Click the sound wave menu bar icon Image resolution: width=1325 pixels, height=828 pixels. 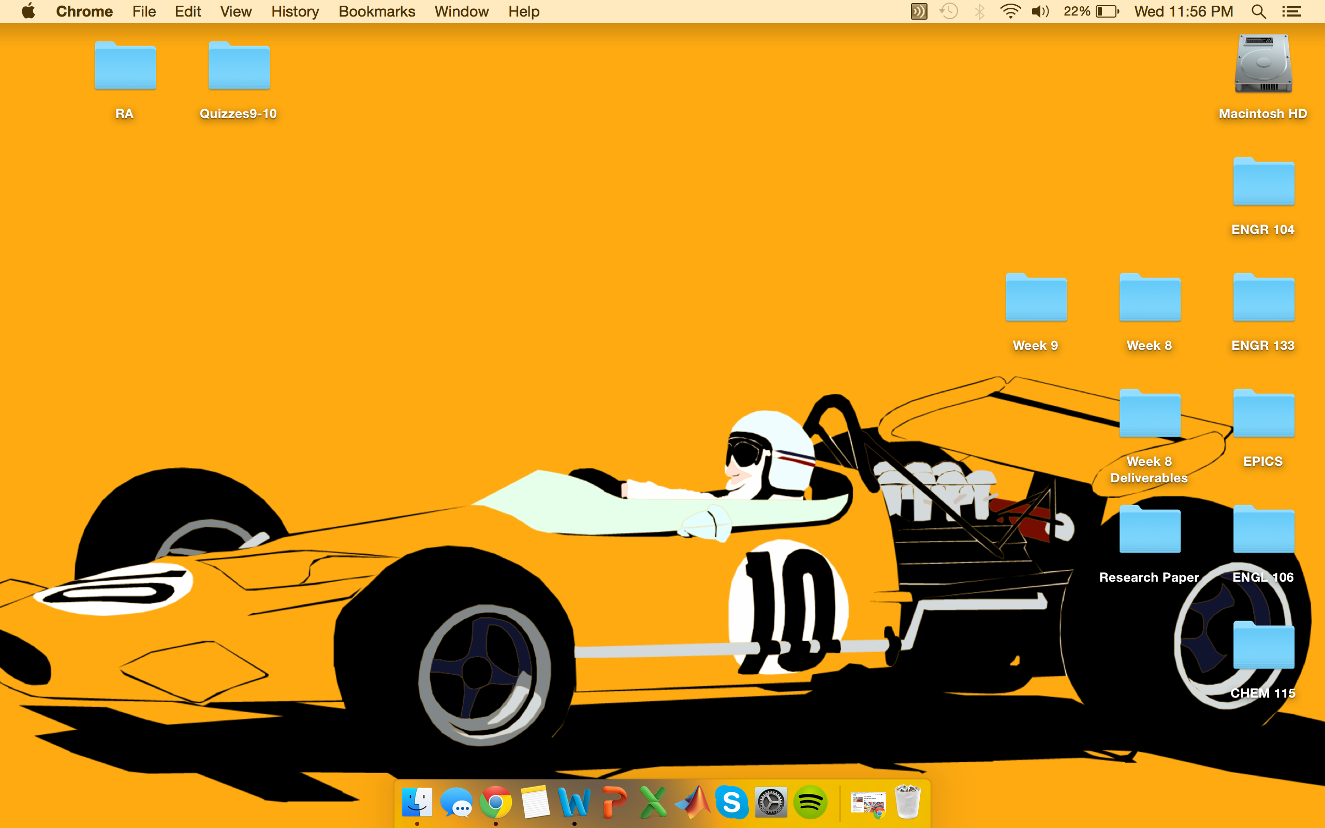(919, 11)
